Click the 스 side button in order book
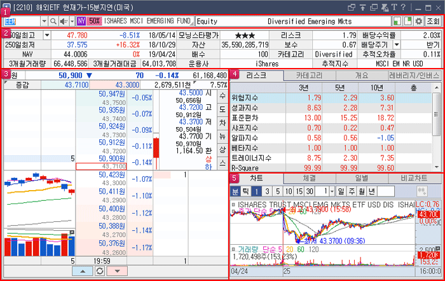This screenshot has height=281, width=445. [x=222, y=163]
